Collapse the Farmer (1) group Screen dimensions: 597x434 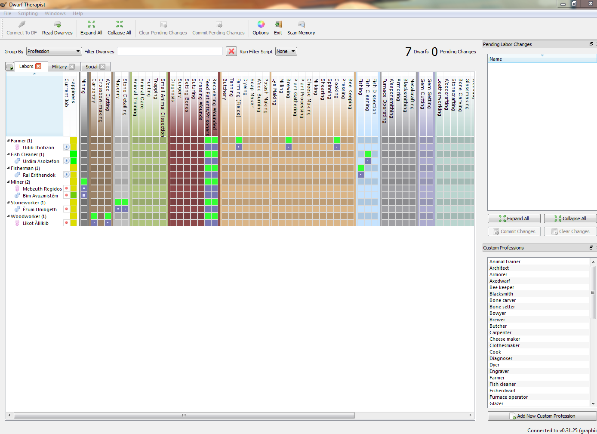coord(8,140)
